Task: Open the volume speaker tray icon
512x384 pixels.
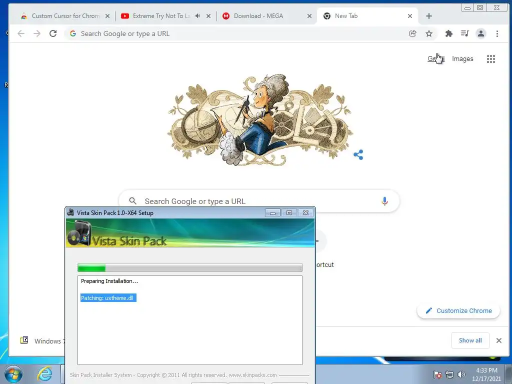Action: 461,374
